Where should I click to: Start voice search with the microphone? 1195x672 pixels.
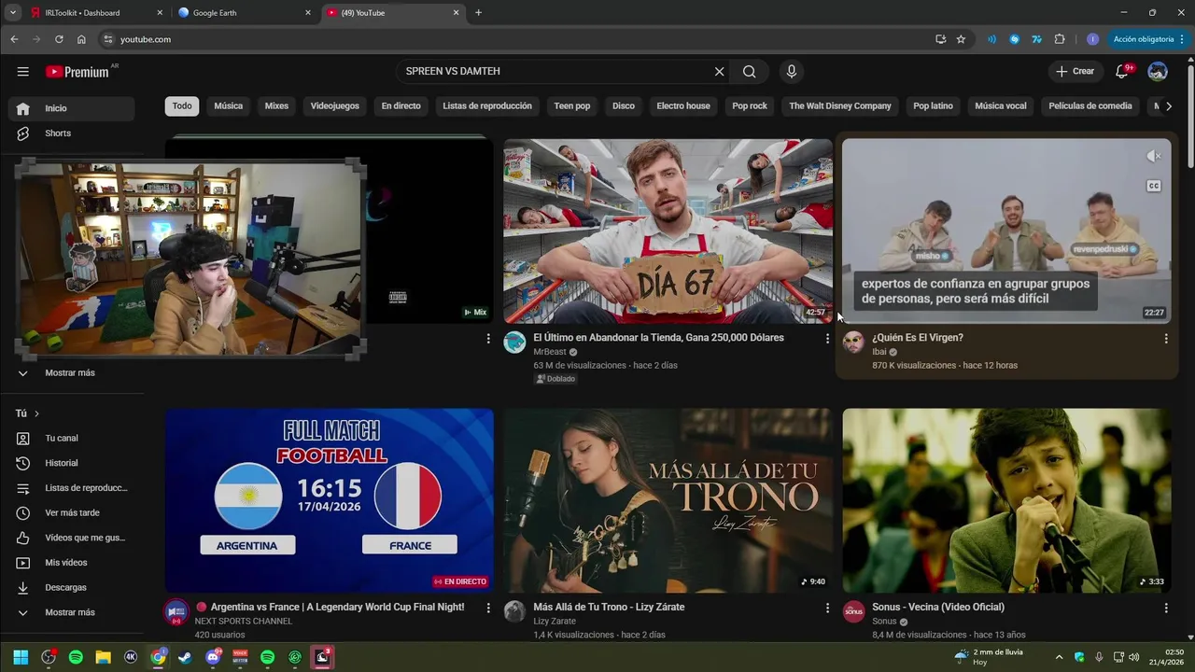coord(792,72)
